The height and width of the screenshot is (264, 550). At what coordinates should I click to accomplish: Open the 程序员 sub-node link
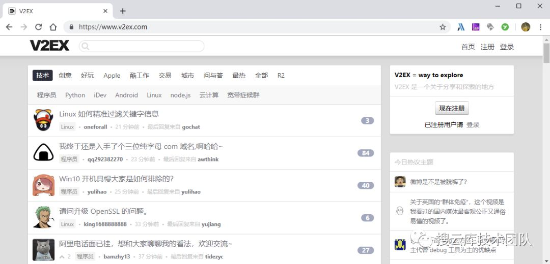tap(47, 95)
